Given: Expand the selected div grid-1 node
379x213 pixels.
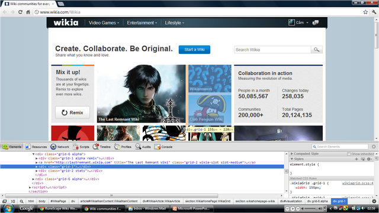Looking at the screenshot, I should (37, 167).
